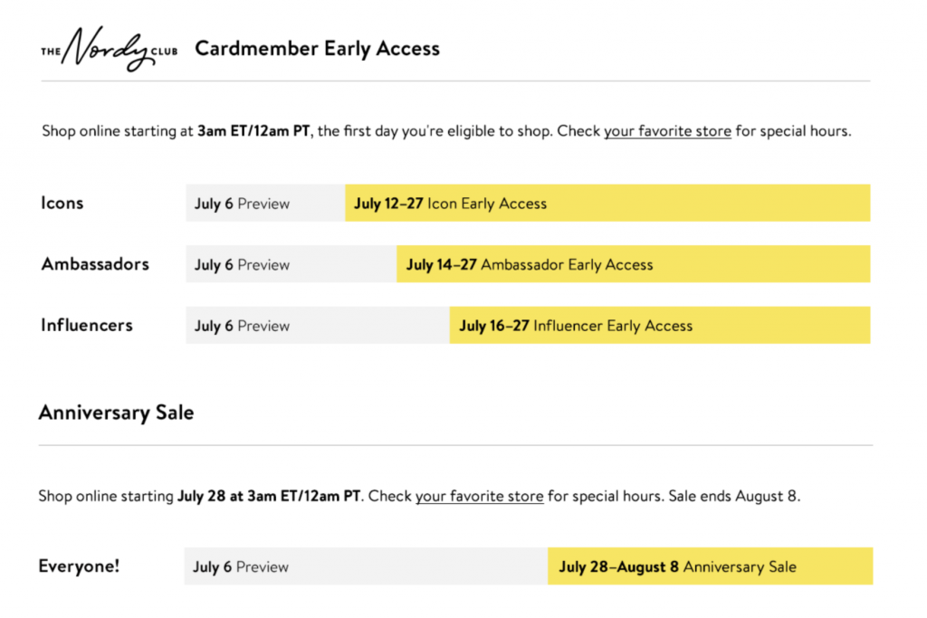Image resolution: width=927 pixels, height=618 pixels.
Task: Click The Nordy Club logo
Action: click(110, 49)
